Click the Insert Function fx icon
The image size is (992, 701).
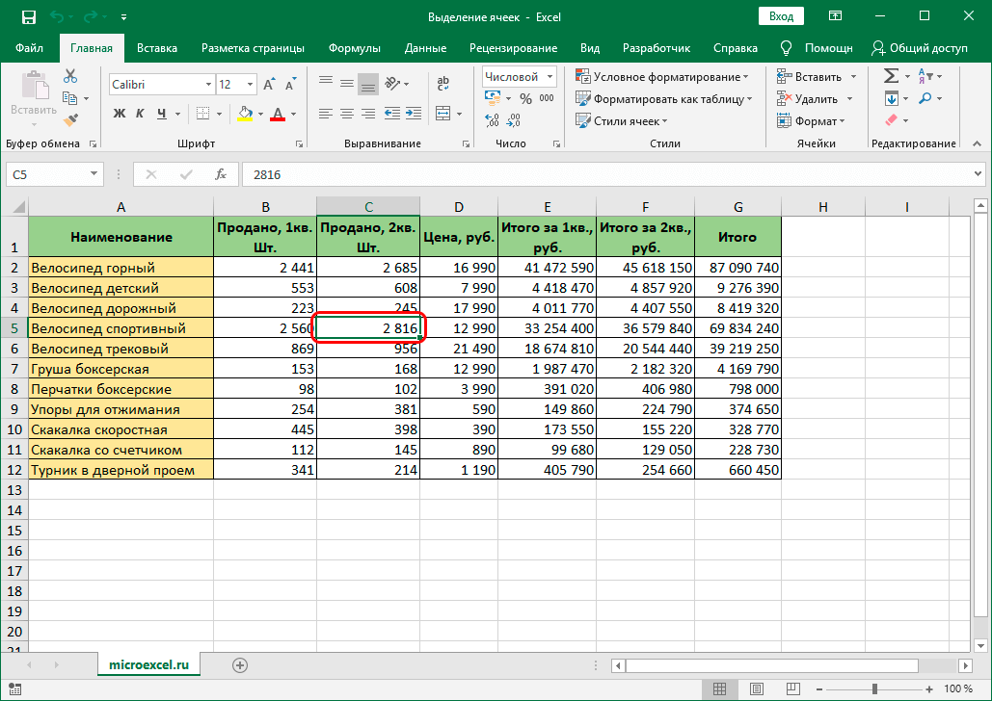tap(221, 174)
